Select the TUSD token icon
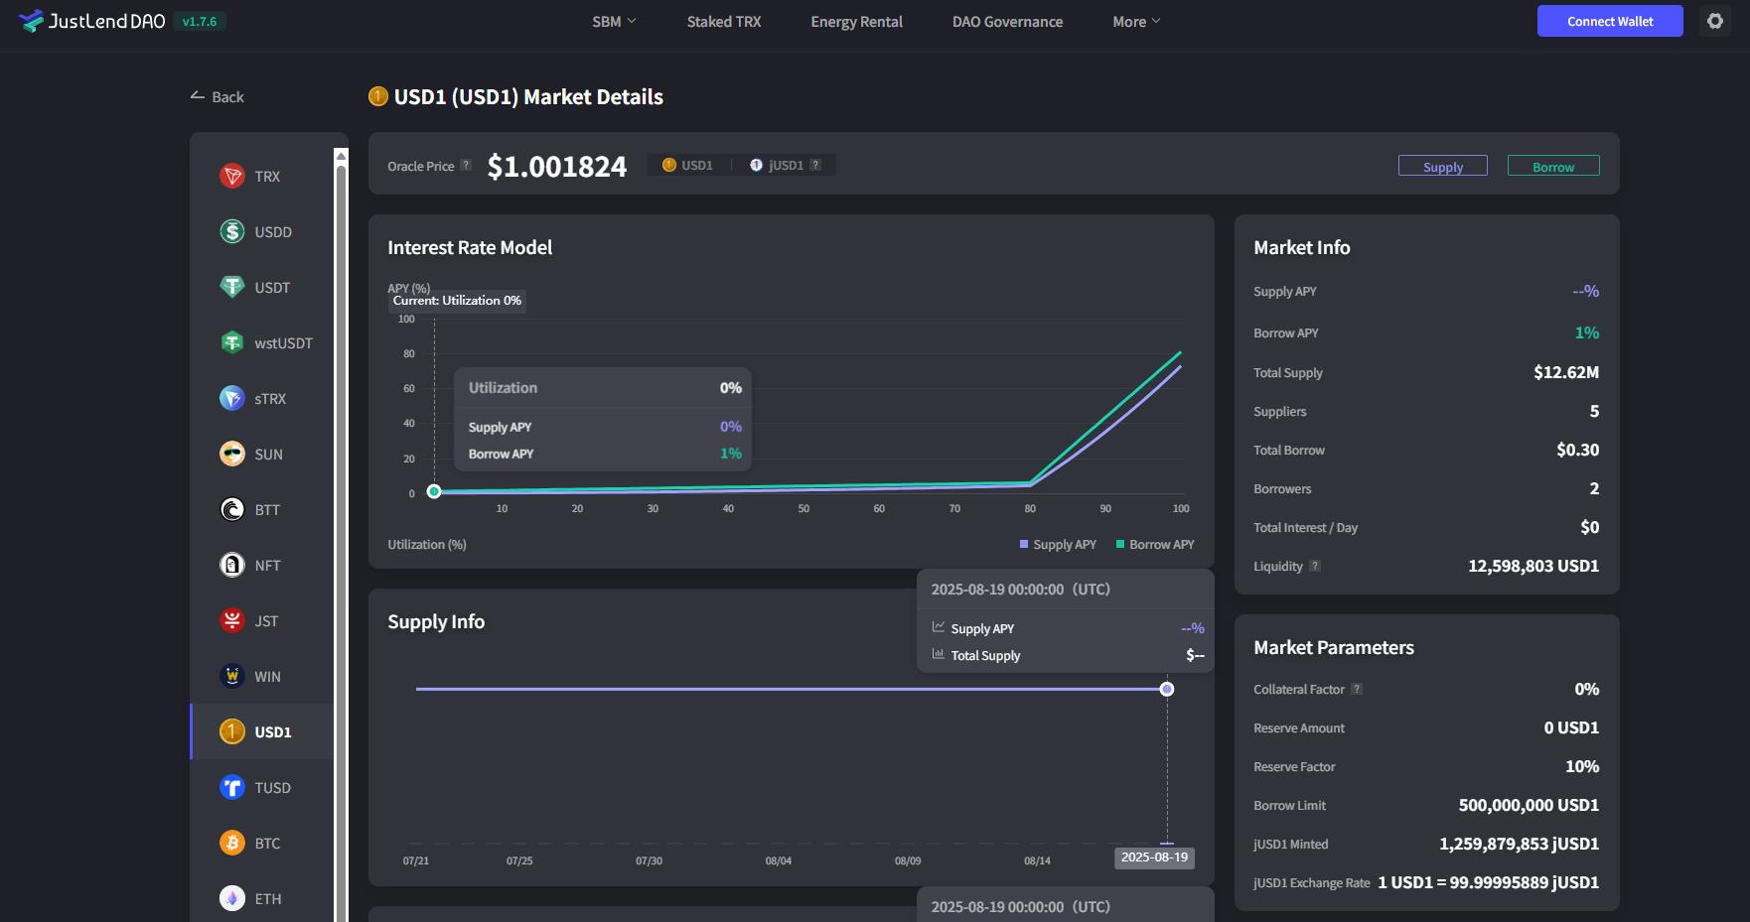The width and height of the screenshot is (1750, 922). point(232,787)
